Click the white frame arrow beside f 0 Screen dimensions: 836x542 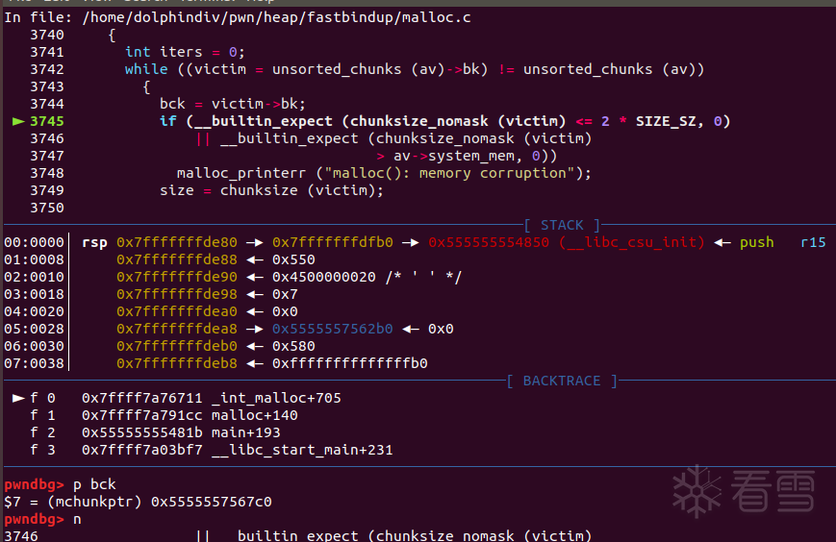pyautogui.click(x=17, y=398)
